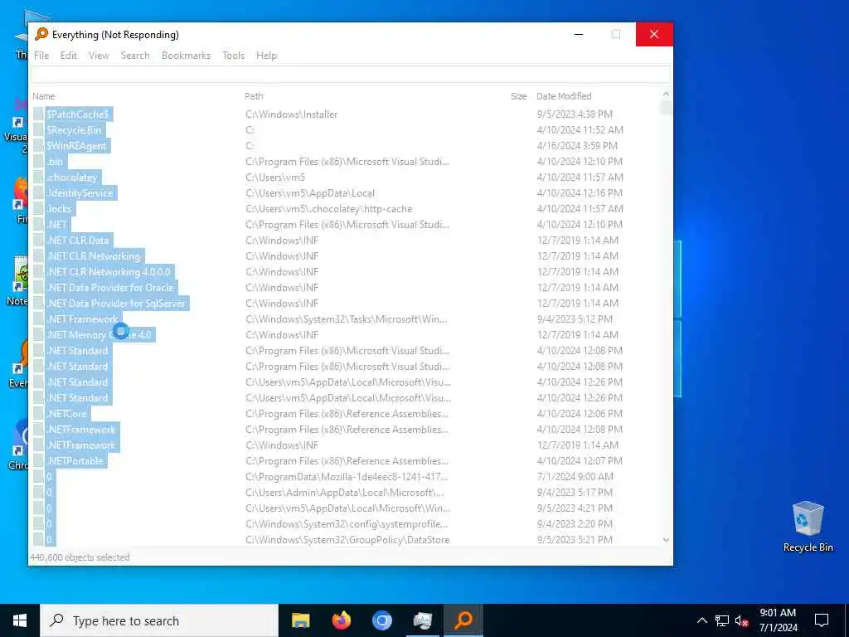
Task: Click the .NET Data Provider for Oracle entry
Action: click(x=110, y=288)
